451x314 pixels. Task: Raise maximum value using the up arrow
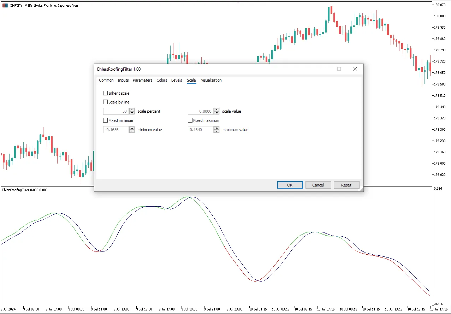pyautogui.click(x=216, y=128)
